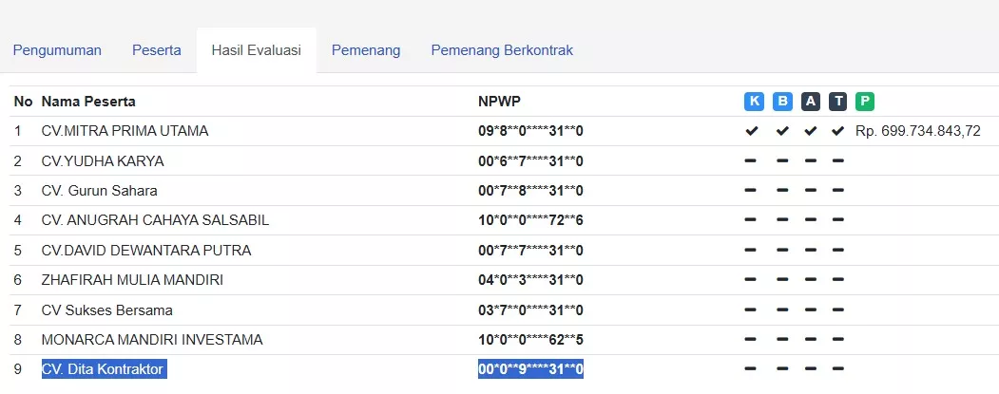Screen dimensions: 999x394
Task: Click the green P badge icon
Action: coord(865,102)
